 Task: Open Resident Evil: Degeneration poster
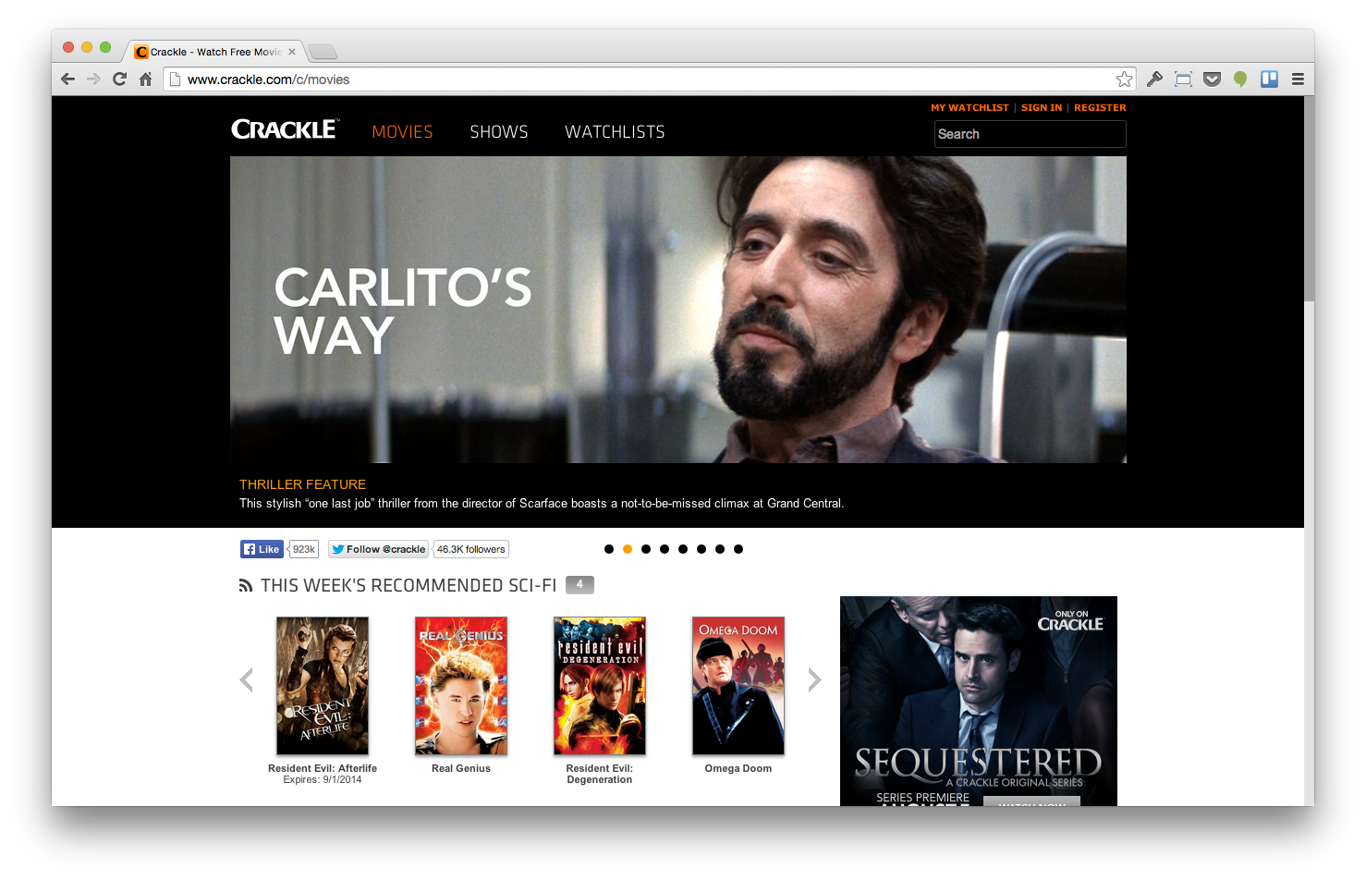click(x=600, y=686)
